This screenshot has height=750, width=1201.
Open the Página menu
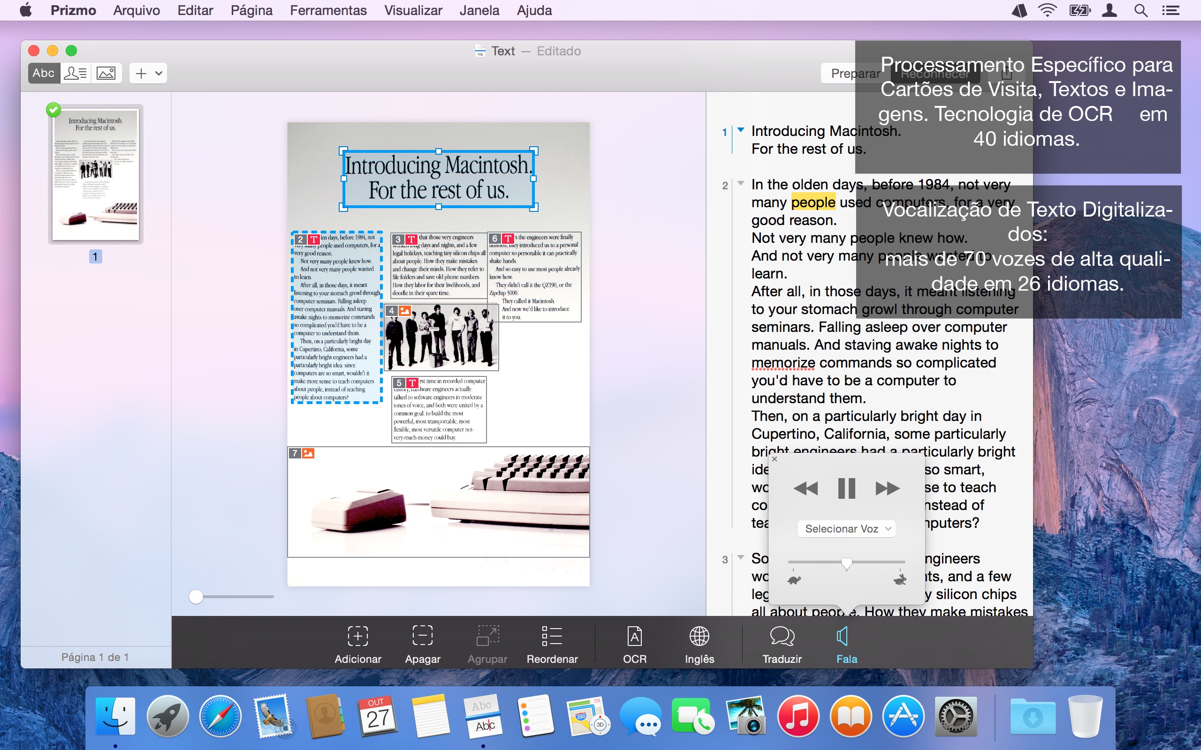click(x=251, y=10)
